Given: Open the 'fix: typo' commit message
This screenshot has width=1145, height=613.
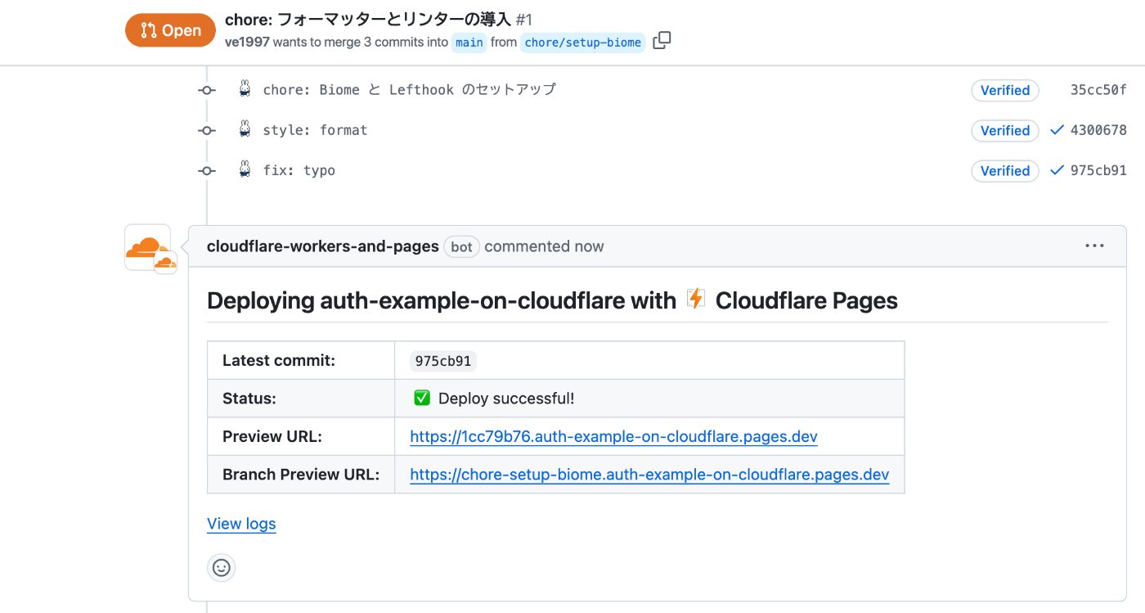Looking at the screenshot, I should click(299, 170).
